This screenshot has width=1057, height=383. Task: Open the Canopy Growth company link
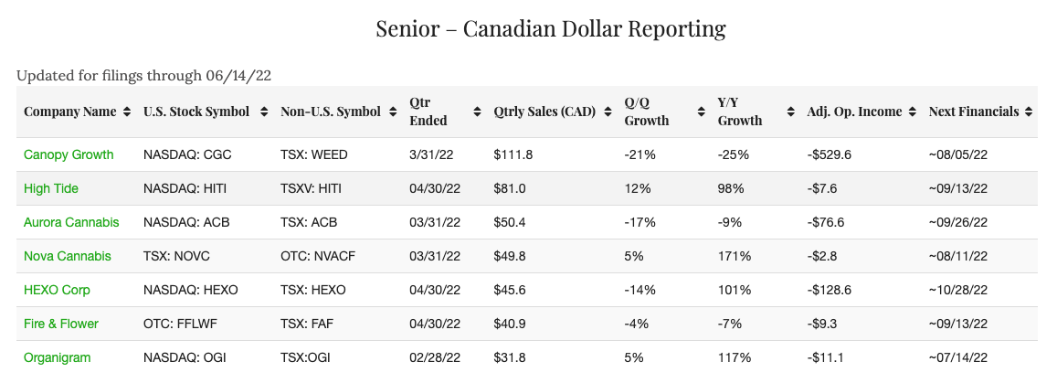69,154
